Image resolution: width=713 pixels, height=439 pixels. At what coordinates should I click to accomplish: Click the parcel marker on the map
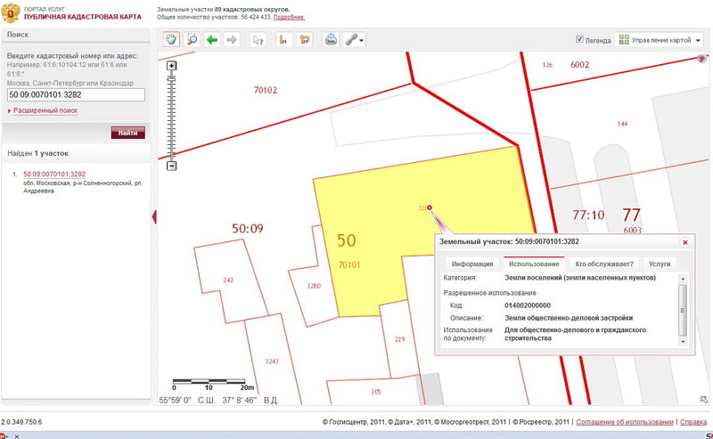pyautogui.click(x=430, y=207)
